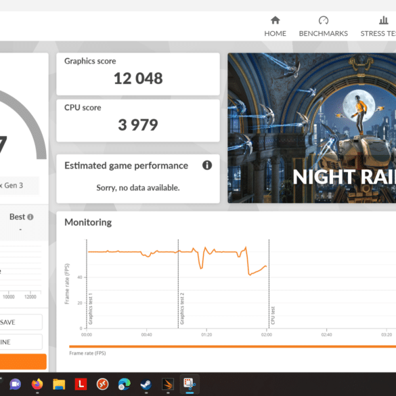
Task: Open the HOME tab
Action: [x=275, y=26]
